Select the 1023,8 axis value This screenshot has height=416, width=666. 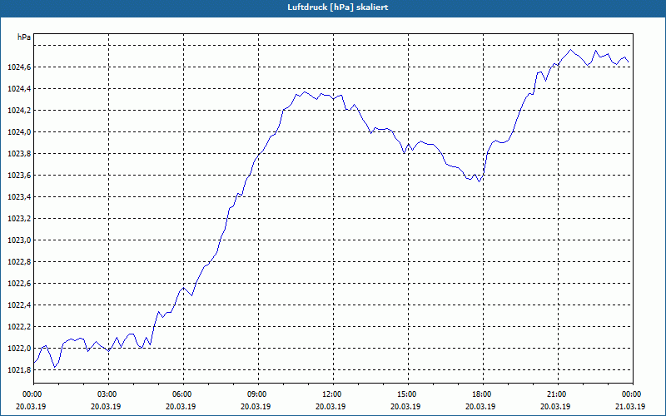pos(19,154)
